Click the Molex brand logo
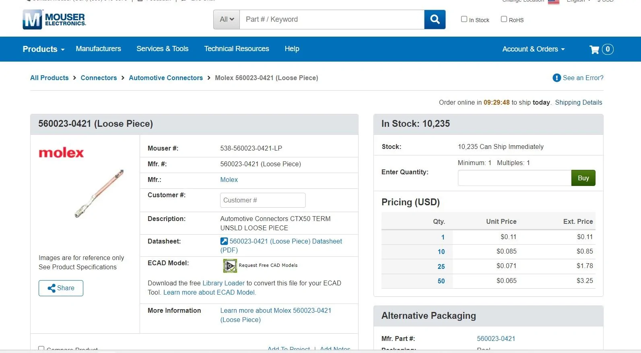 pyautogui.click(x=61, y=153)
